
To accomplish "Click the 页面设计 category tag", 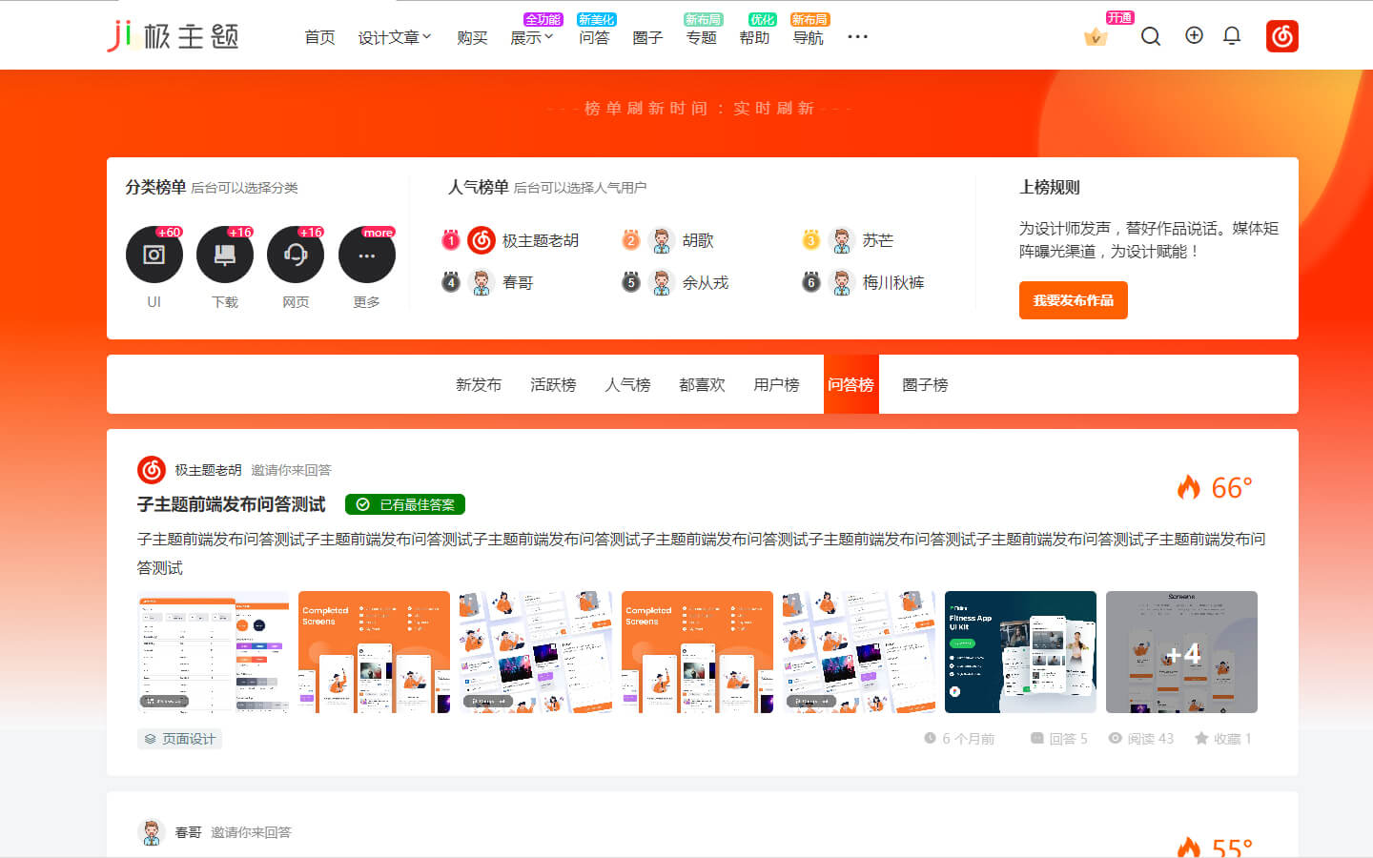I will (180, 739).
